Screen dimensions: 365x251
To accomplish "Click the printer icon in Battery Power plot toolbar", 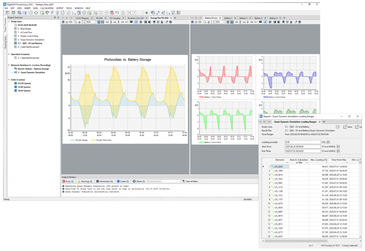I will [x=299, y=22].
